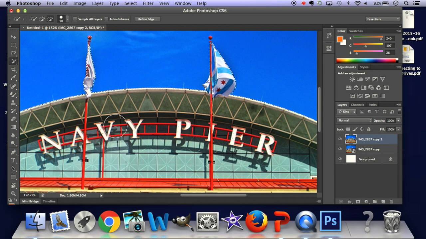Select the Crop tool
426x239 pixels.
click(13, 69)
